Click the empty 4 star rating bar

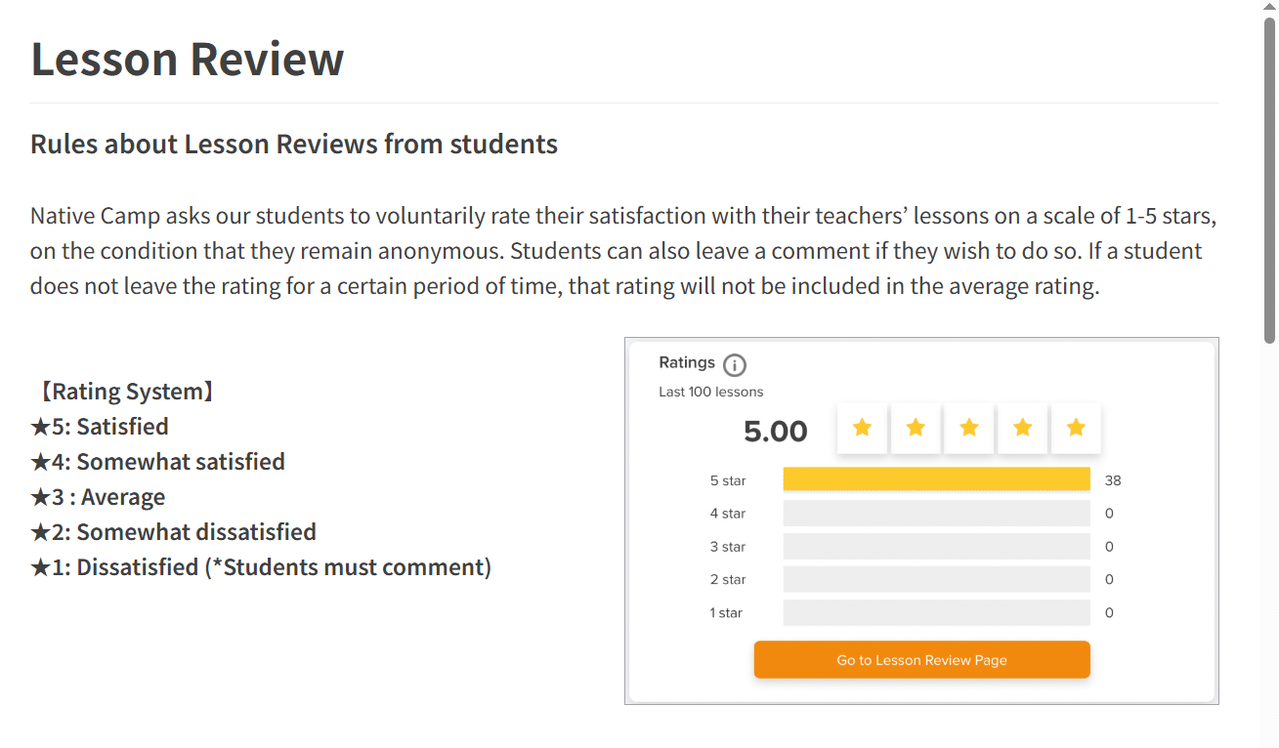click(936, 514)
